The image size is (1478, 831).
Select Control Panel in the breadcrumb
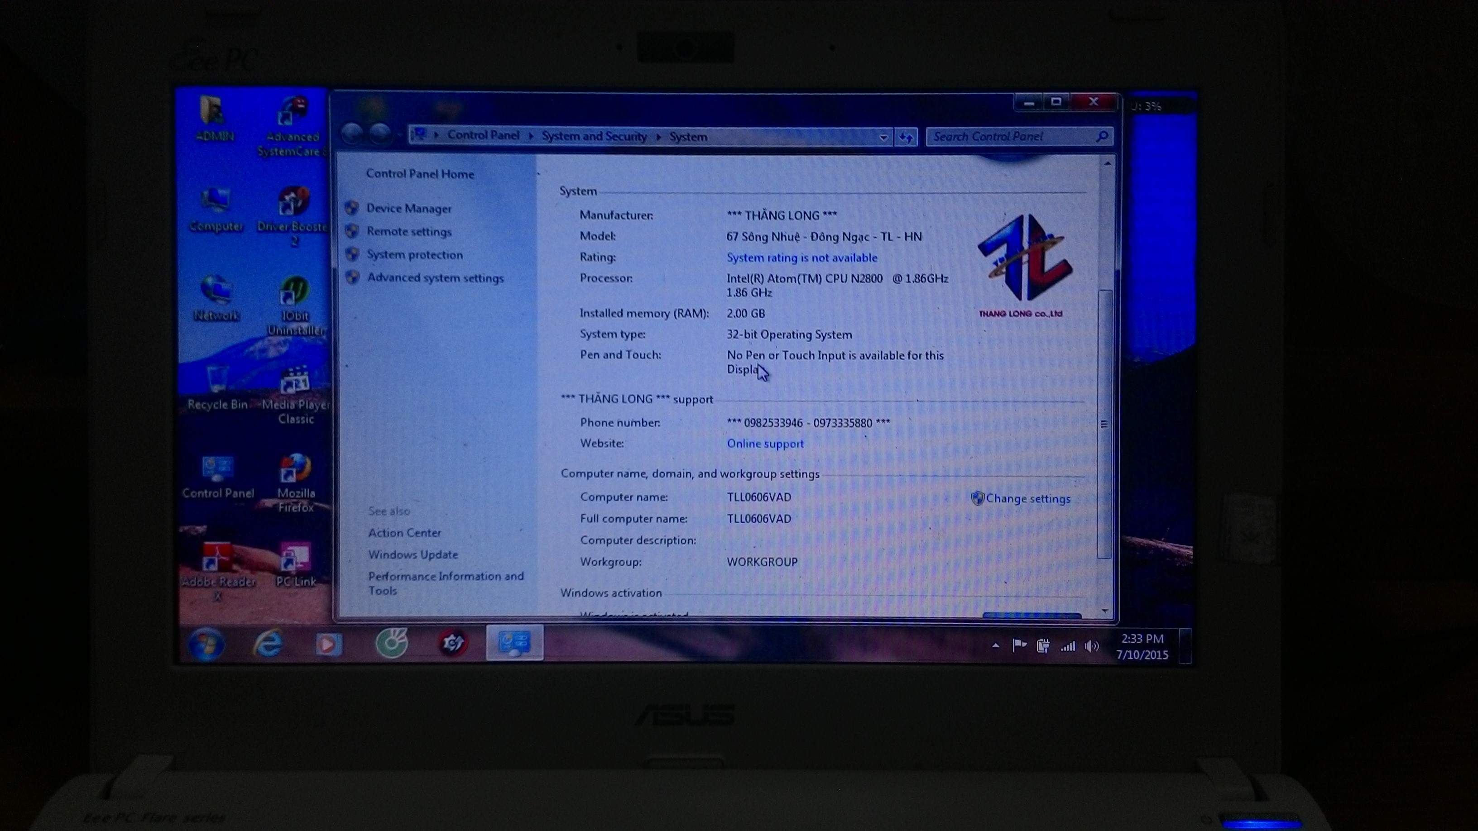point(483,135)
